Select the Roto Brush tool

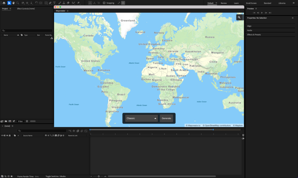coord(73,3)
